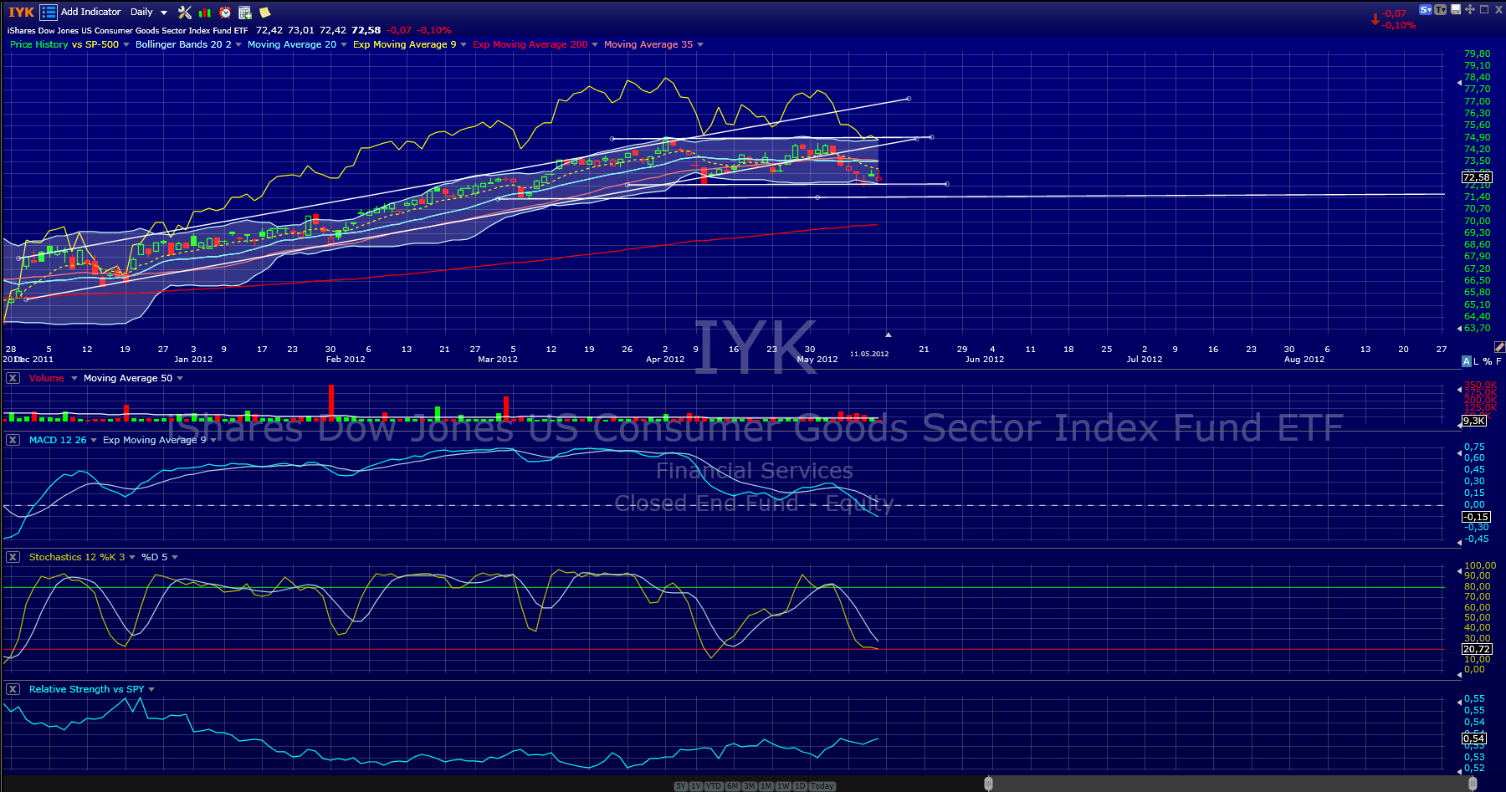Expand Relative Strength vs SPY options

pyautogui.click(x=151, y=690)
